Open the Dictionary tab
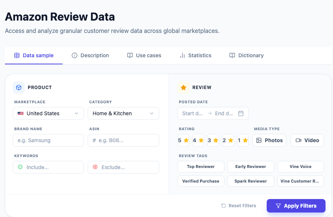Screen dimensions: 333x217 (x=246, y=55)
